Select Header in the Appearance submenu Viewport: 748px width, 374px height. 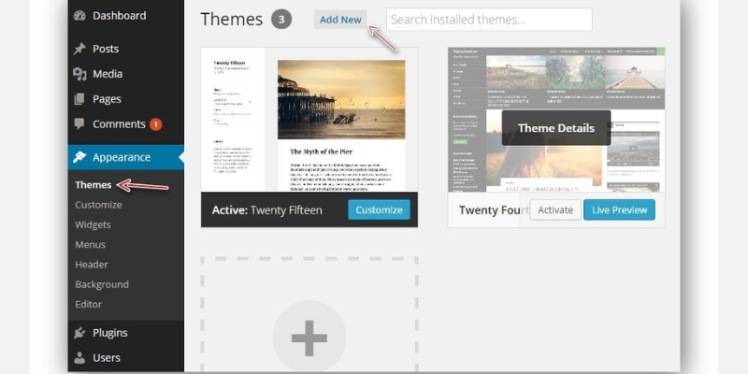pos(92,265)
